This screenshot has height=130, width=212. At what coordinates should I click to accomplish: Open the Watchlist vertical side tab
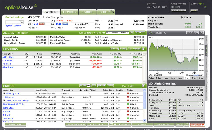207,64
